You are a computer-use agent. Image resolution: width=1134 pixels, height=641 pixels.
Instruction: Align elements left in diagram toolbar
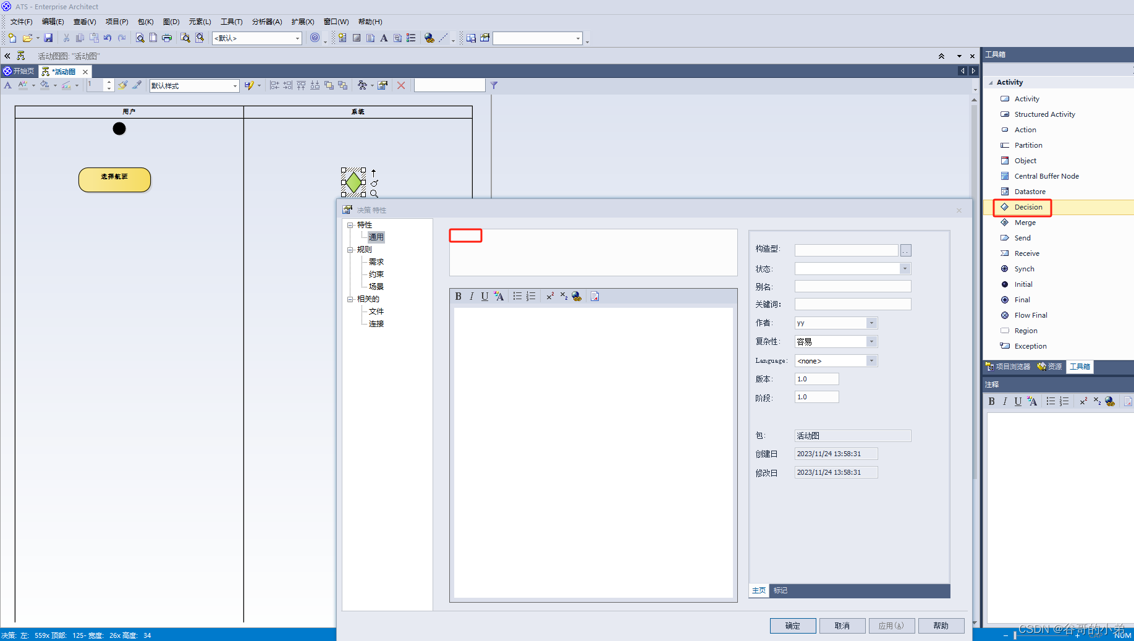tap(274, 85)
